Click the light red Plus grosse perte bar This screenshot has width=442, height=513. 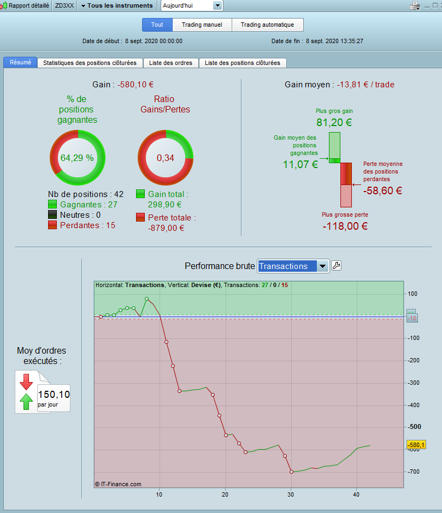tap(346, 196)
